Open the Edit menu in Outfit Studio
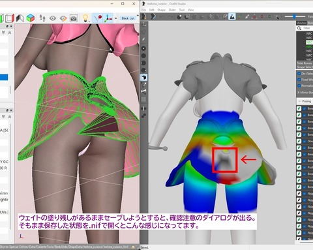 [152, 10]
